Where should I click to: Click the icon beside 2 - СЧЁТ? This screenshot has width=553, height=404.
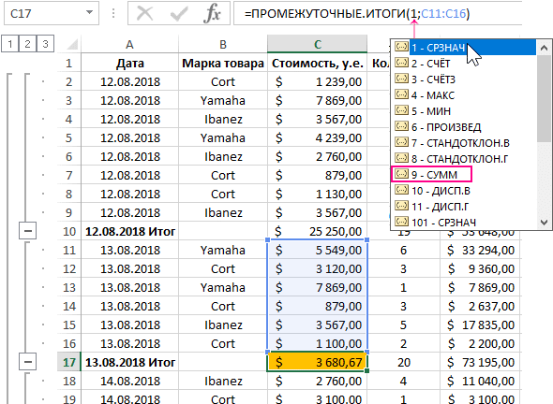pyautogui.click(x=401, y=63)
